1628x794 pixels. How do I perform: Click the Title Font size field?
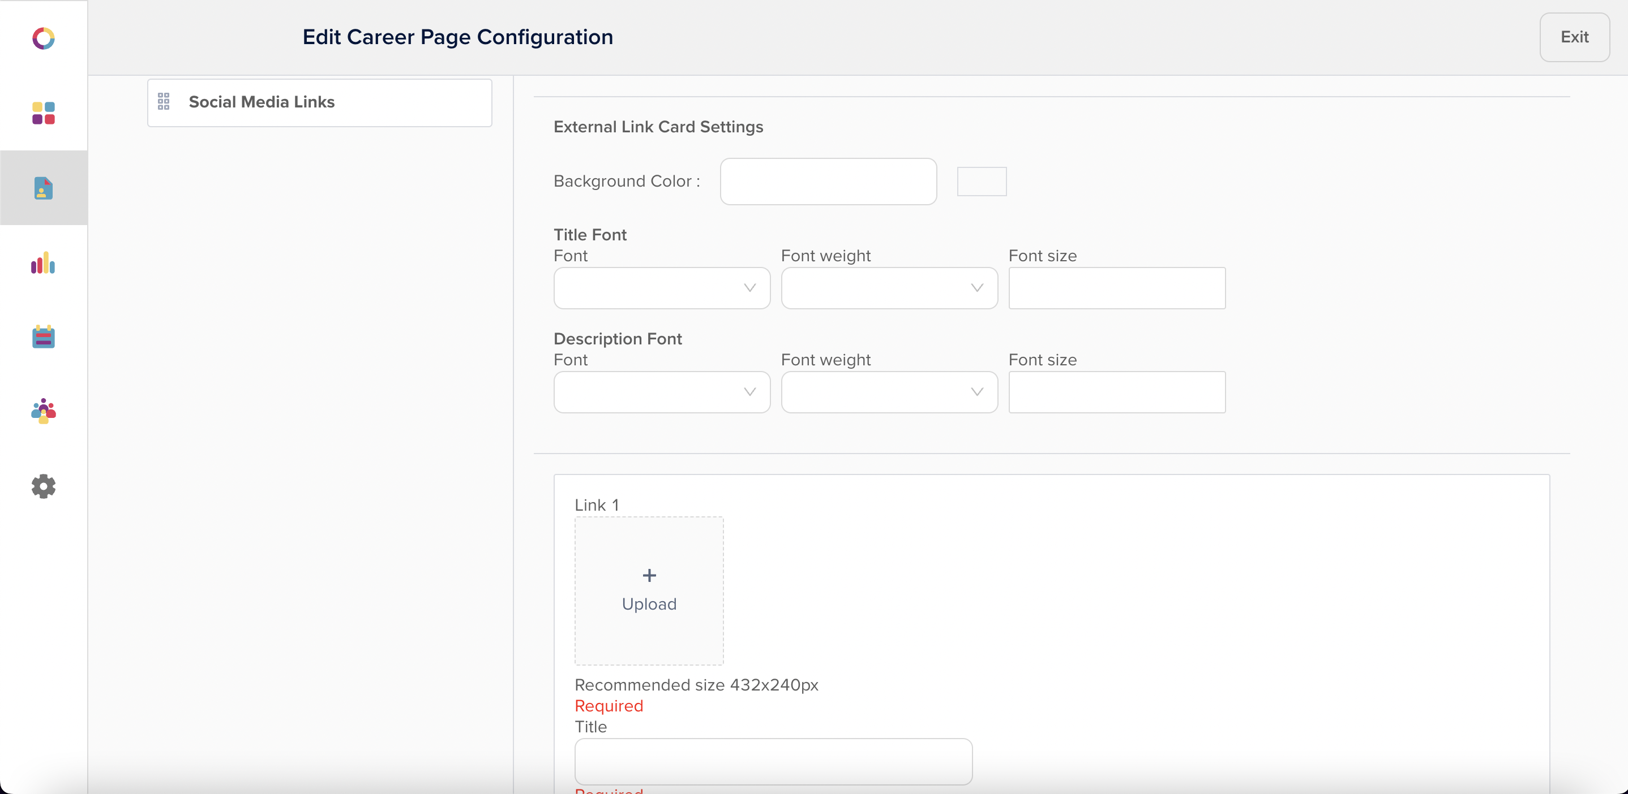(1117, 288)
